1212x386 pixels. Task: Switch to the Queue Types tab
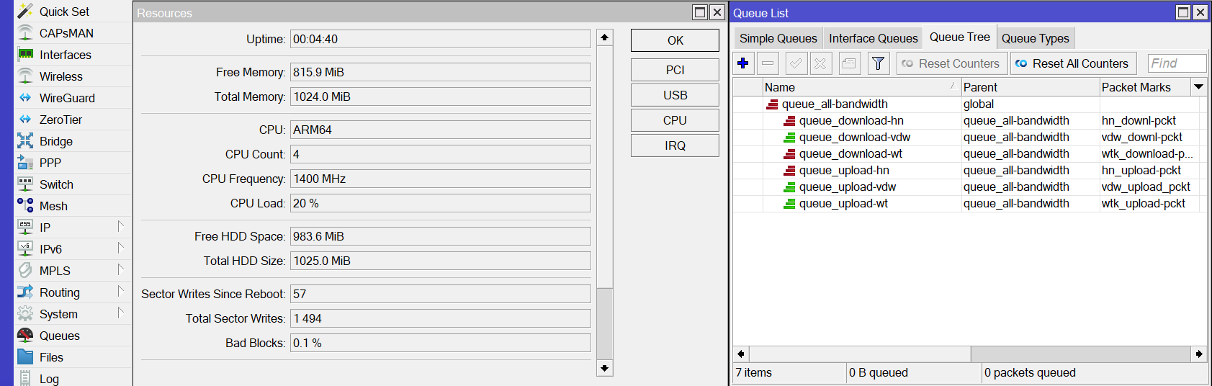click(x=1035, y=38)
